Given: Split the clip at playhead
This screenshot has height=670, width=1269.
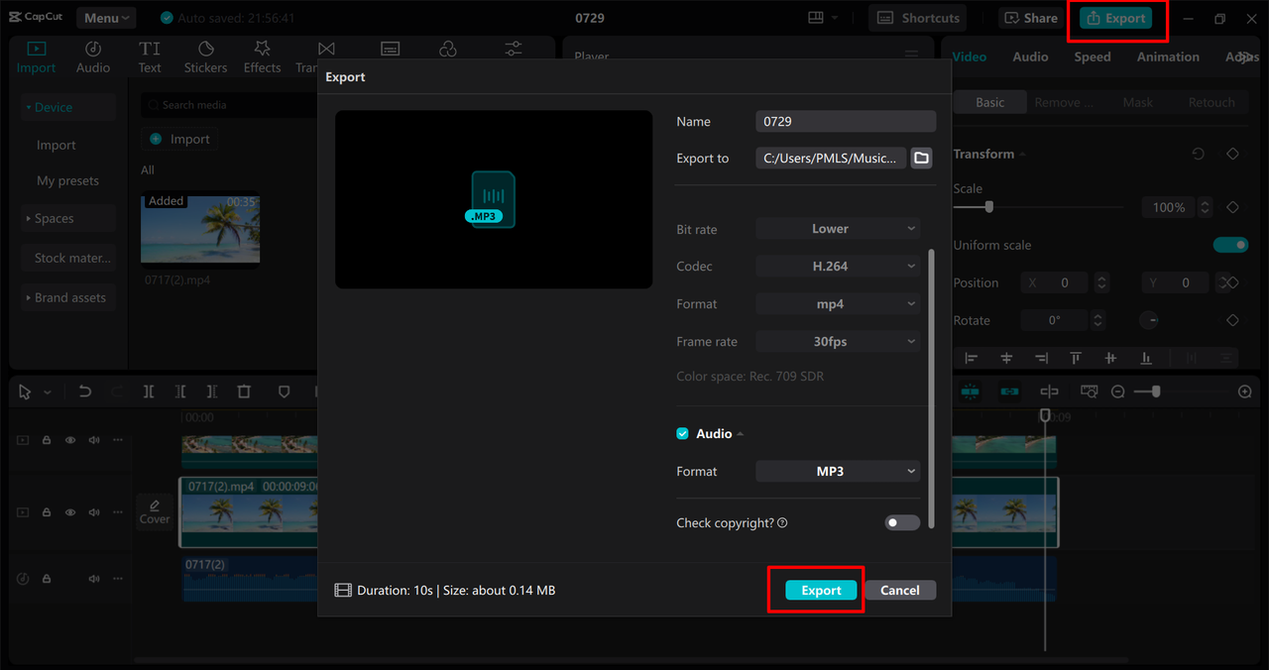Looking at the screenshot, I should click(149, 391).
